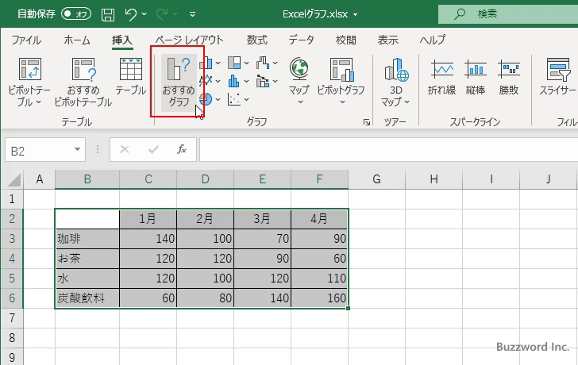Open the Excelグラフ.xlsx file name dropdown

pyautogui.click(x=356, y=14)
